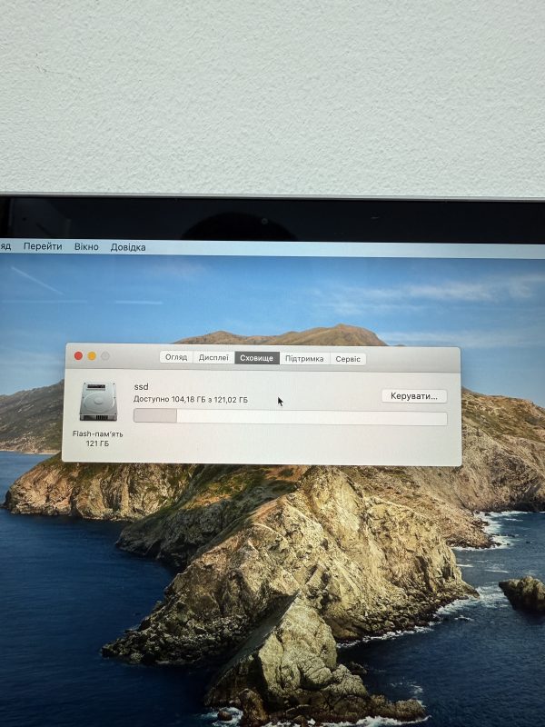Select the Сховище tab
Screen dimensions: 545x727
point(257,358)
